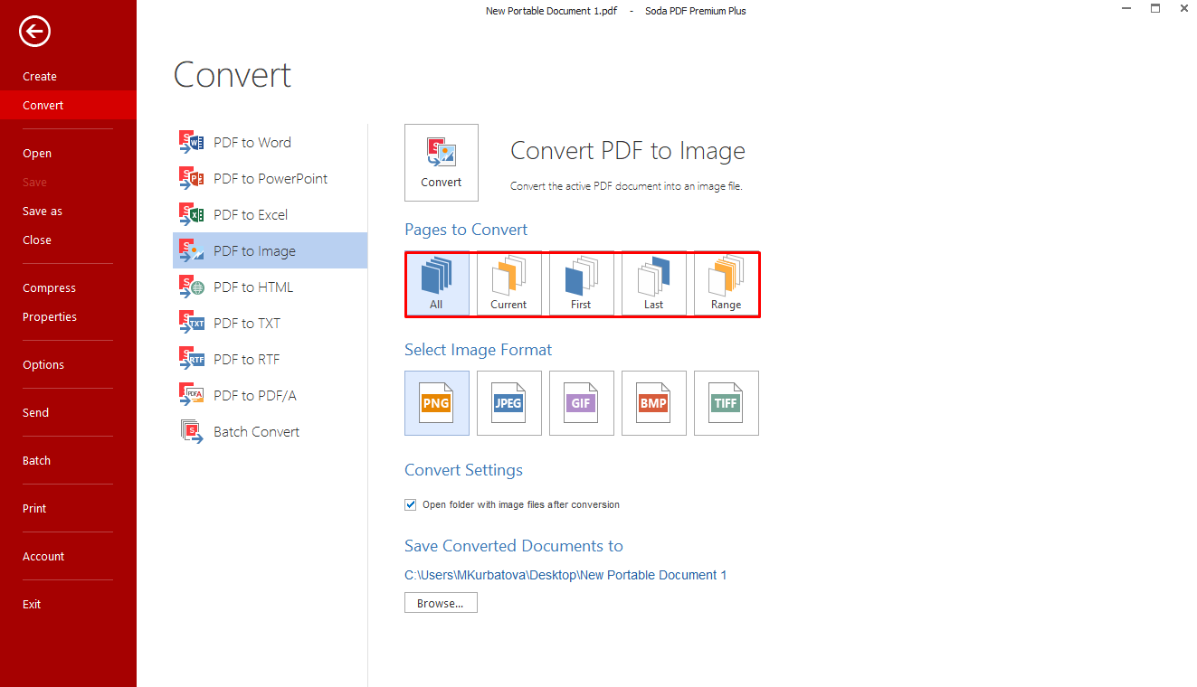Go to Compress in sidebar
Screen dimensions: 1197x687
coord(49,287)
